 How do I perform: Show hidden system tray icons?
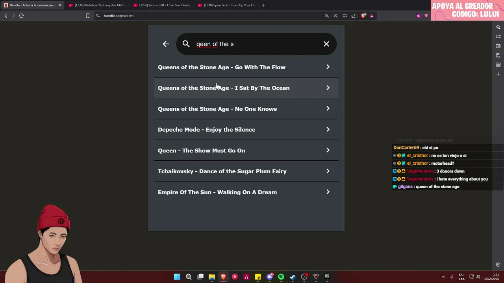click(443, 277)
